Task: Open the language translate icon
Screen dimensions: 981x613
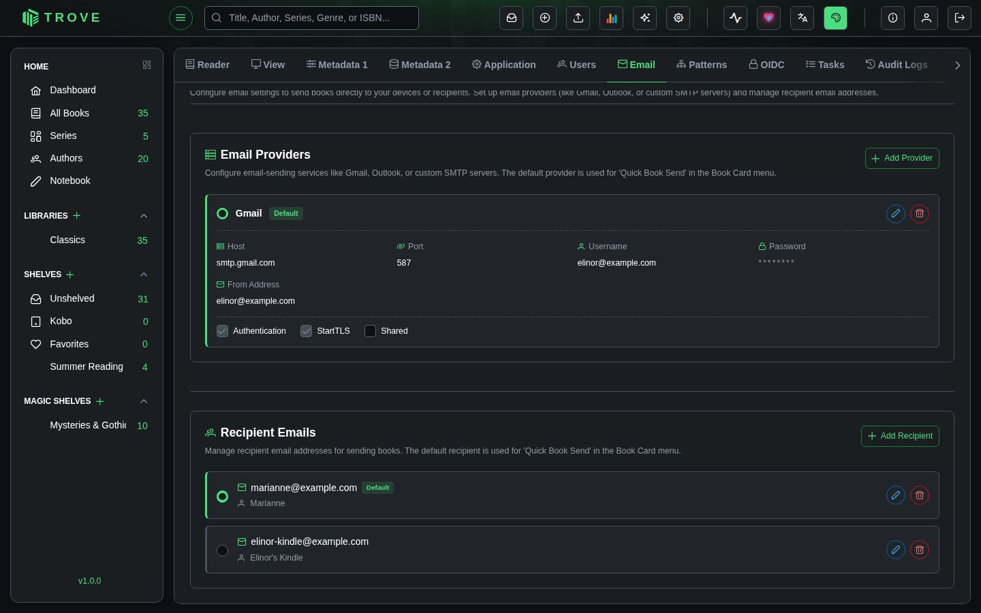Action: point(802,18)
